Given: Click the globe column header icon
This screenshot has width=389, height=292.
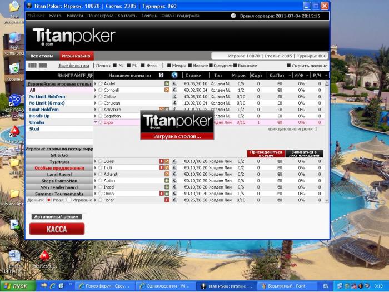Looking at the screenshot, I should (x=174, y=75).
